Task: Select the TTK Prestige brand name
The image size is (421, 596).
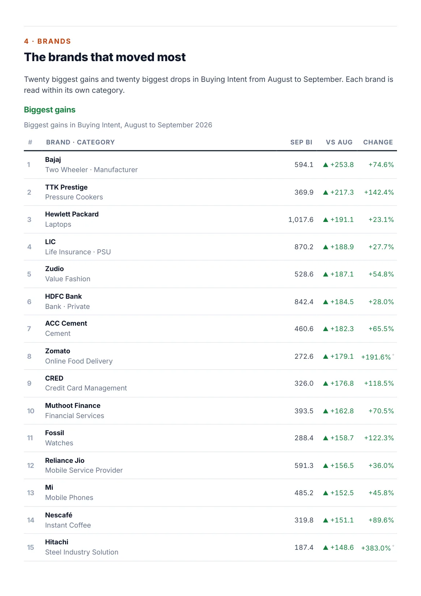Action: coord(66,187)
